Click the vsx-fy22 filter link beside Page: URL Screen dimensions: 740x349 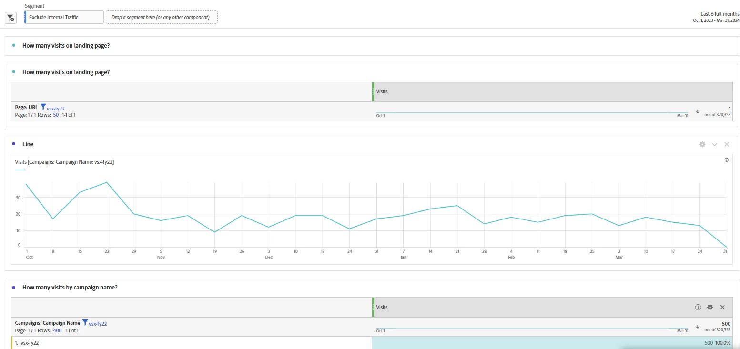(x=56, y=109)
